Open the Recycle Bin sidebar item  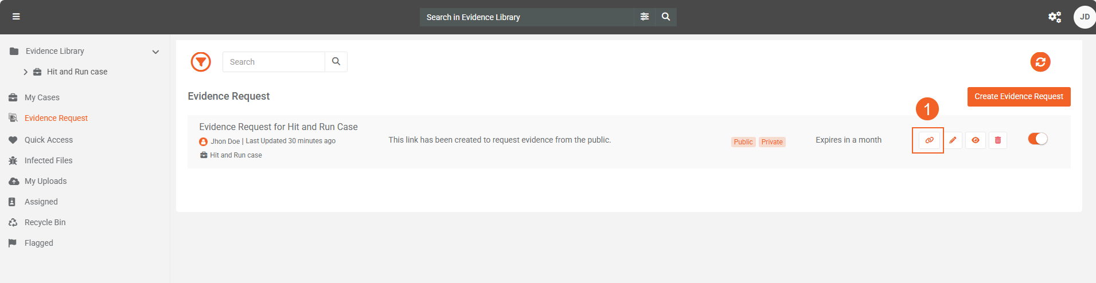[45, 222]
